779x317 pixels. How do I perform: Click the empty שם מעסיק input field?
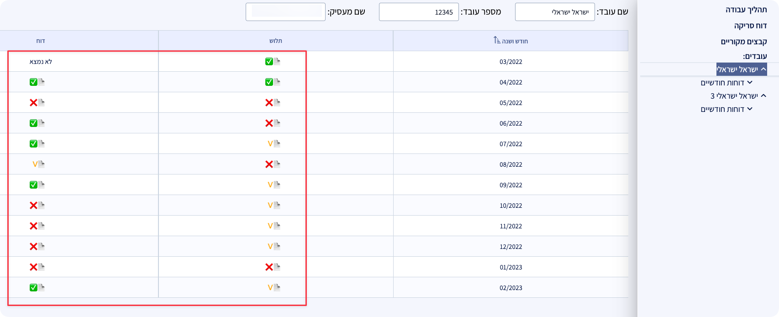click(x=285, y=12)
